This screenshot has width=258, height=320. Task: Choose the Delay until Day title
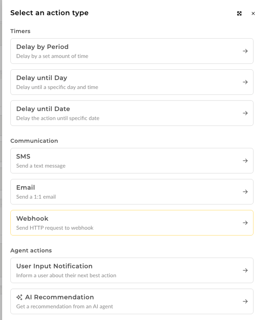[42, 78]
